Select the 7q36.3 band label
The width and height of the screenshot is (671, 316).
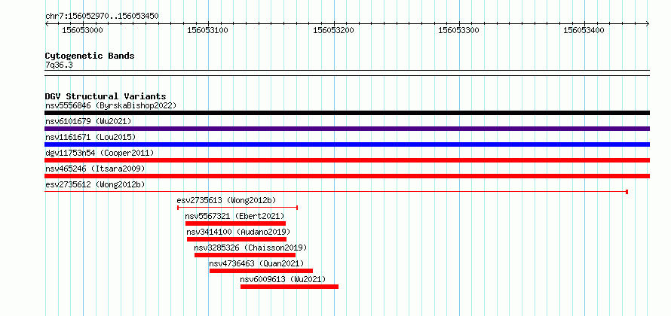pyautogui.click(x=59, y=65)
